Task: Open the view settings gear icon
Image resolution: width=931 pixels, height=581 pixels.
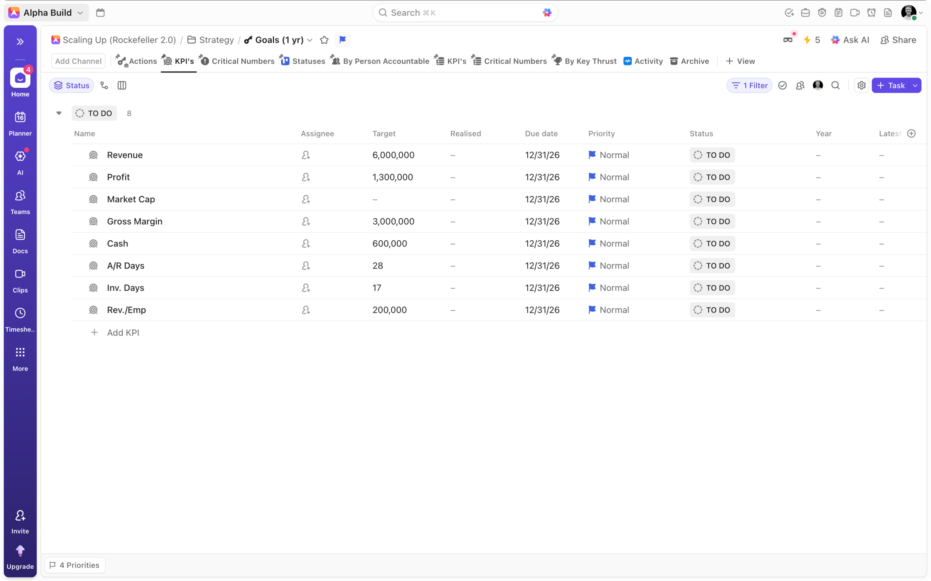Action: [861, 85]
